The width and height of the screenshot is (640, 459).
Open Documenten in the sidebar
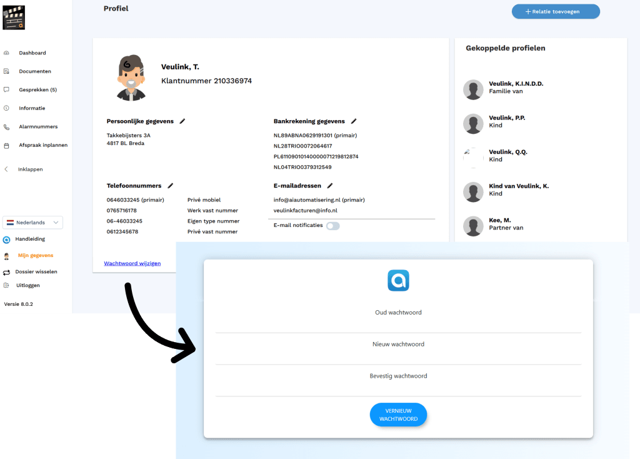tap(34, 71)
